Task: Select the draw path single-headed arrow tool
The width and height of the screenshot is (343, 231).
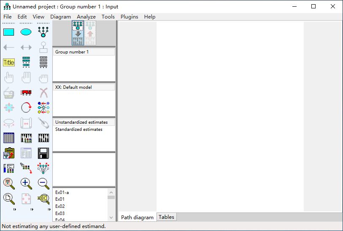Action: coord(9,47)
